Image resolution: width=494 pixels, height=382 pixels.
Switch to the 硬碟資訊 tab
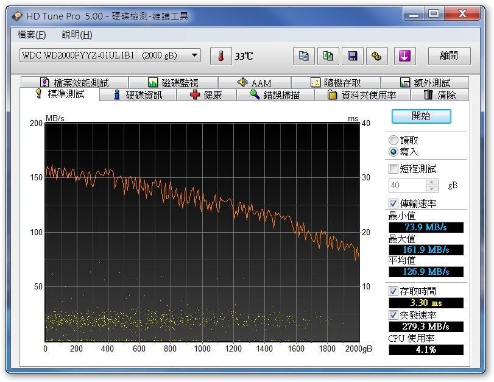(138, 95)
